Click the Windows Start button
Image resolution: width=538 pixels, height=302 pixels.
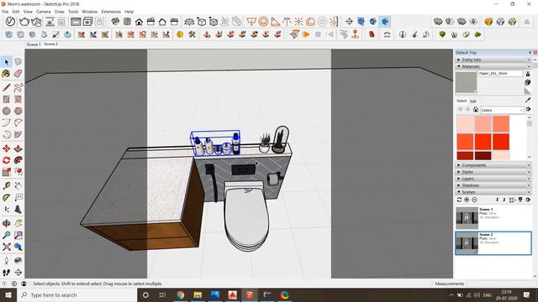(8, 295)
